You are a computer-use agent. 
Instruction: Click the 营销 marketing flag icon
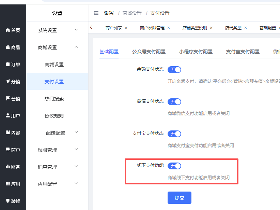point(8,99)
